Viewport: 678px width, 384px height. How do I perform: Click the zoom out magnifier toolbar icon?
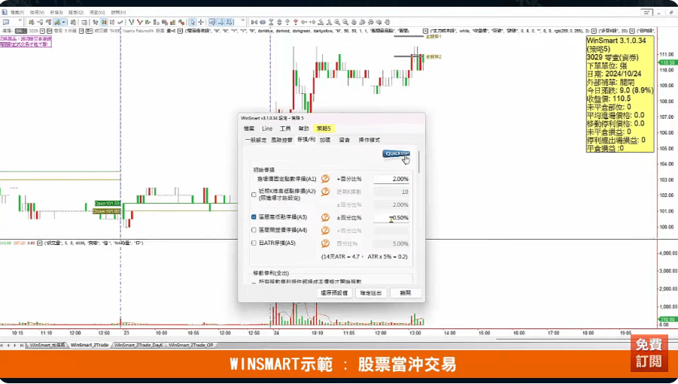tap(345, 22)
